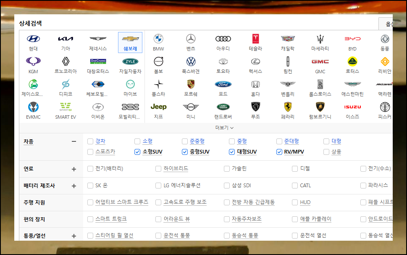The image size is (407, 255).
Task: Pick the Lincoln (링컨) brand logo
Action: pos(288,61)
